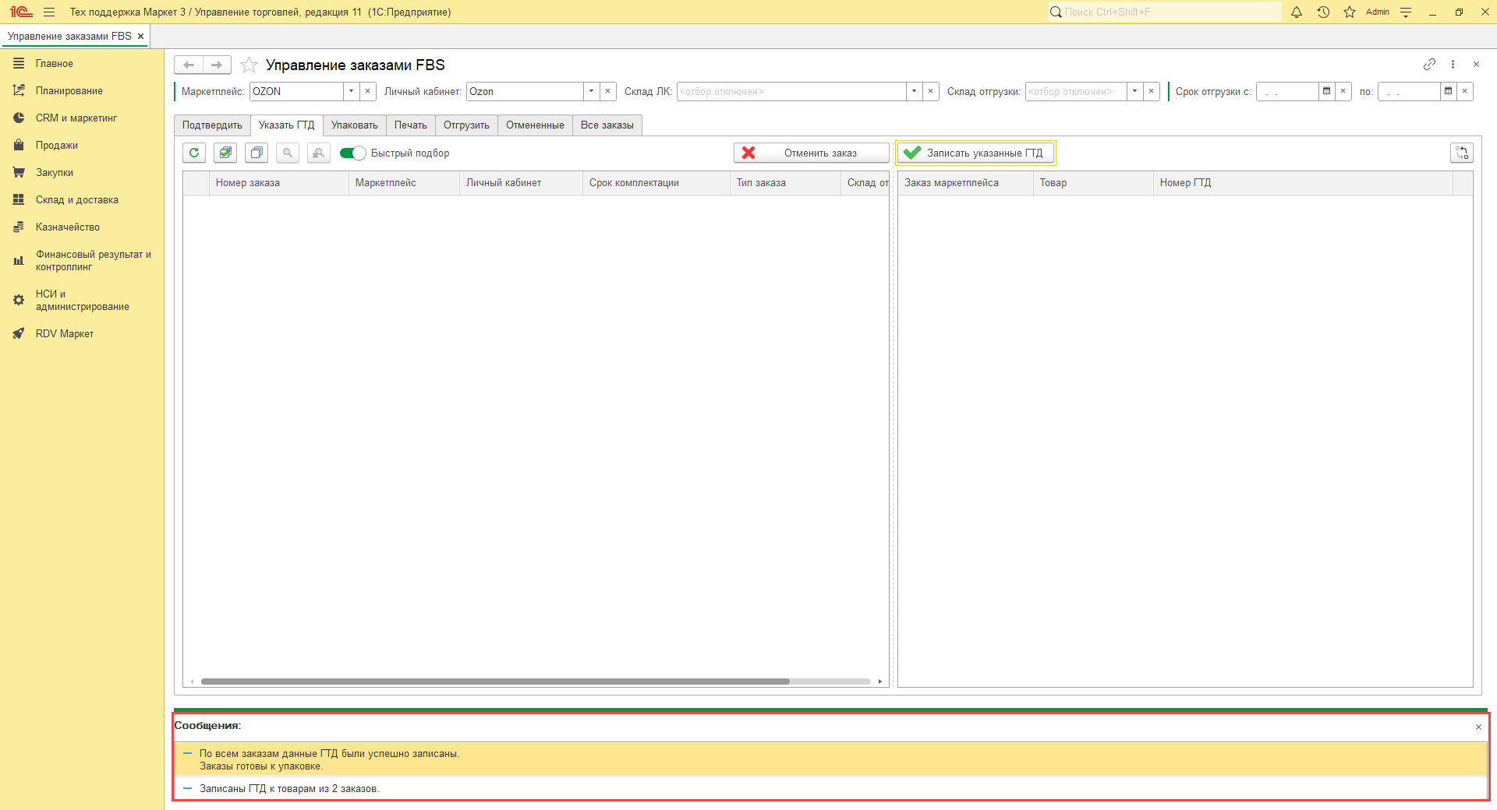Viewport: 1497px width, 810px height.
Task: Click the orders table horizontal scrollbar
Action: click(495, 681)
